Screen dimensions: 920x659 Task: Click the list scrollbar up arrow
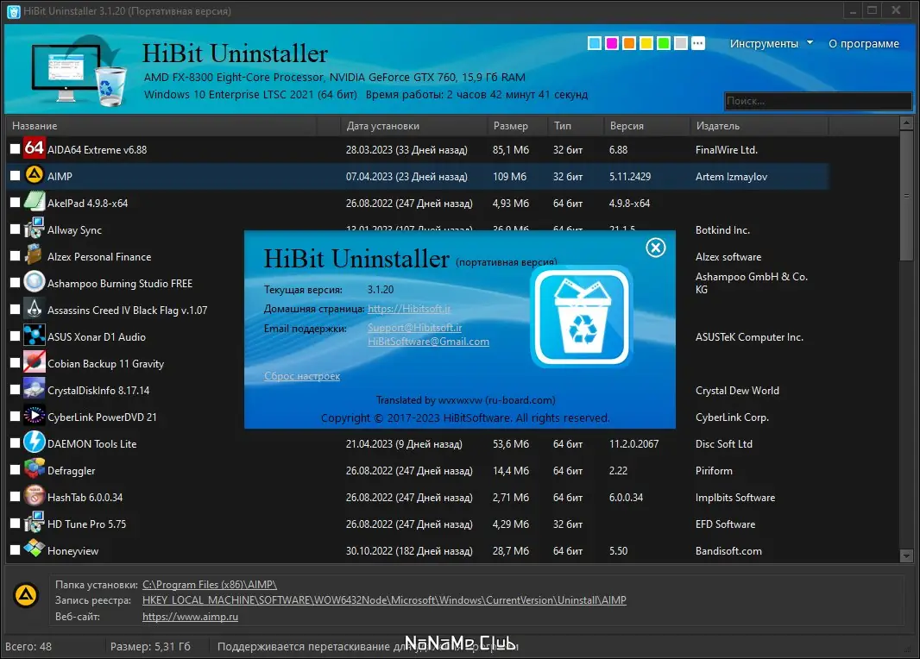[x=906, y=123]
